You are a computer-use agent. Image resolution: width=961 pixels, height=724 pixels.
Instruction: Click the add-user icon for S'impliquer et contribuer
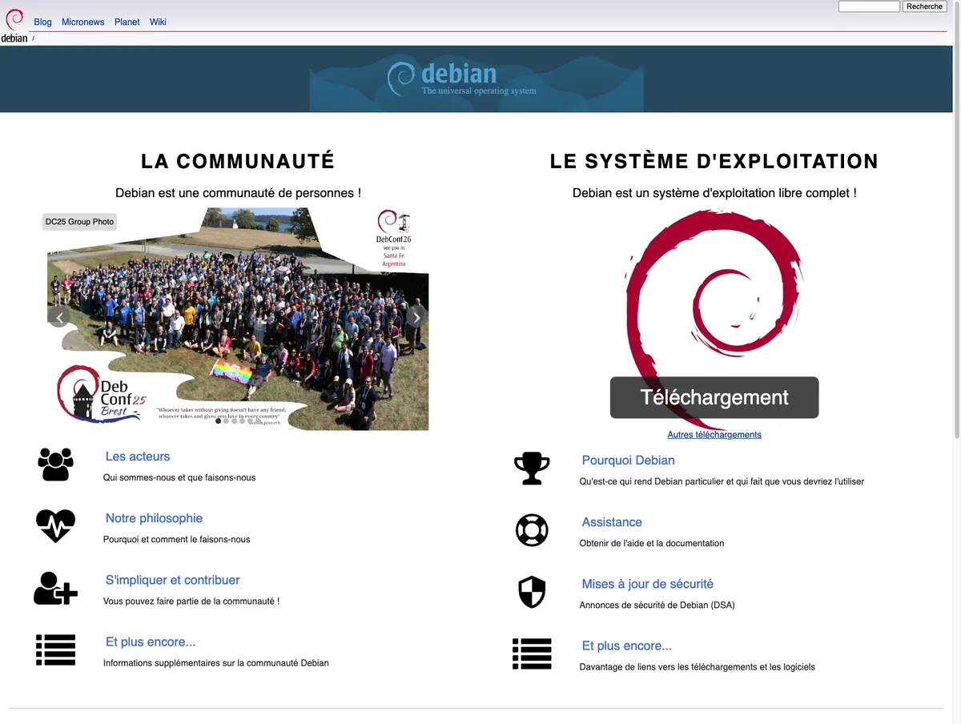point(55,588)
